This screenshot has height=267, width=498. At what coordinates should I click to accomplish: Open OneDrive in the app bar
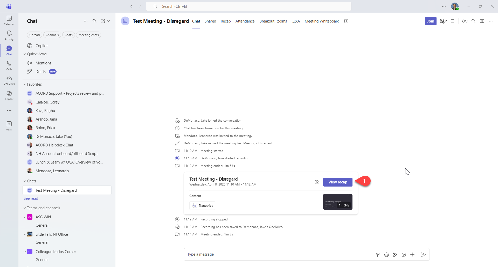pyautogui.click(x=9, y=80)
